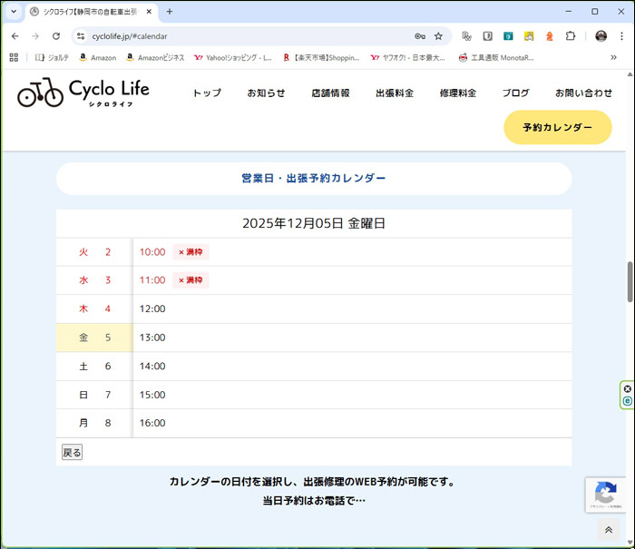This screenshot has height=549, width=635.
Task: Select Saturday the 6th in date list
Action: [94, 366]
